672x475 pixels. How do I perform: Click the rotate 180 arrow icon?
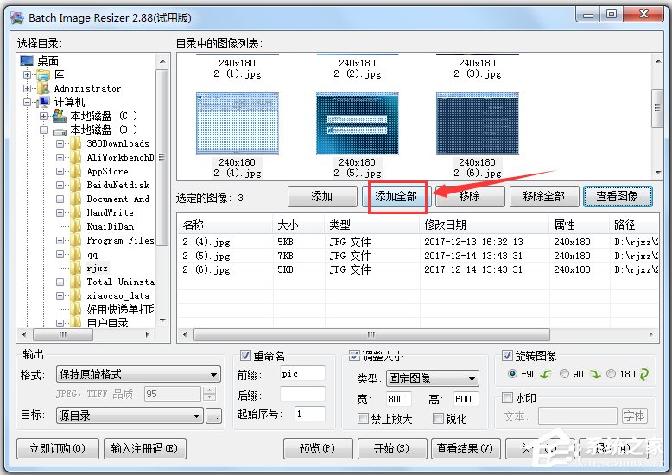tap(643, 374)
